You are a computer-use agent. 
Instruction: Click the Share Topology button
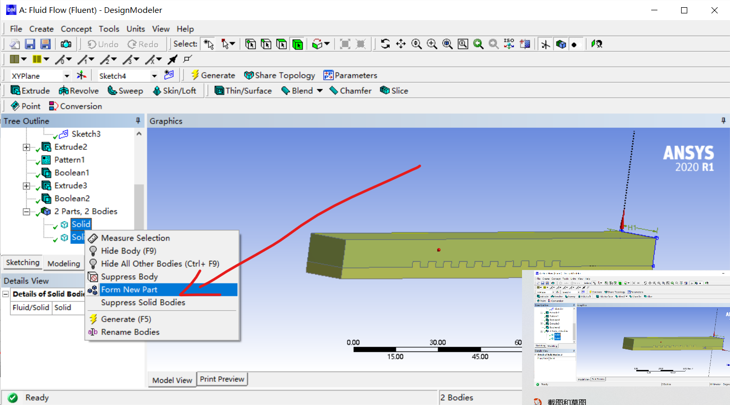click(x=280, y=75)
